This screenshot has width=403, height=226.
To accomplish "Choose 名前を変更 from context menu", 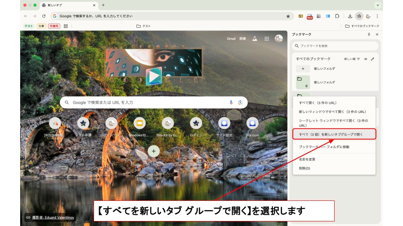I will (x=307, y=159).
